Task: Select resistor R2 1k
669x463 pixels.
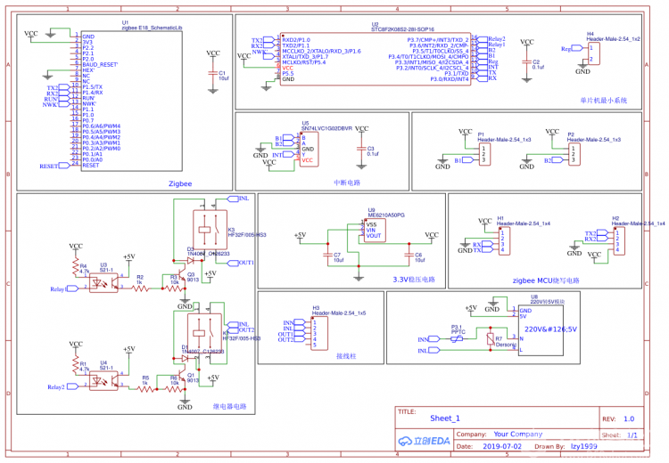Action: pyautogui.click(x=141, y=288)
